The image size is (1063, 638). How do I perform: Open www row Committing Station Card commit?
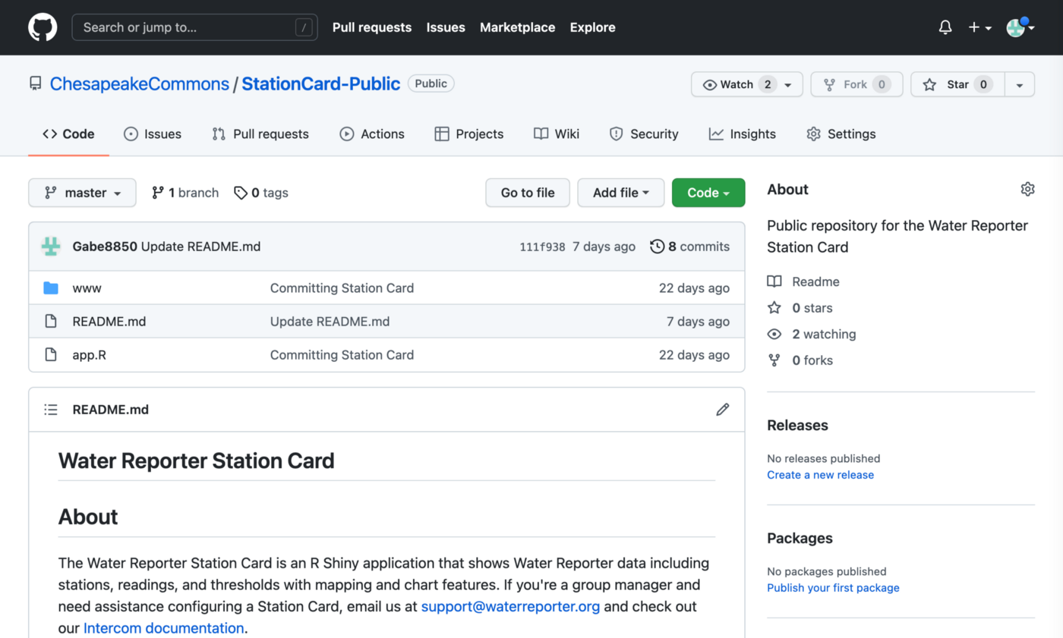342,288
